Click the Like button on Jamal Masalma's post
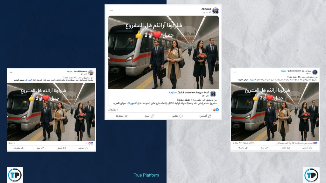This screenshot has width=326, height=183. pos(83,148)
